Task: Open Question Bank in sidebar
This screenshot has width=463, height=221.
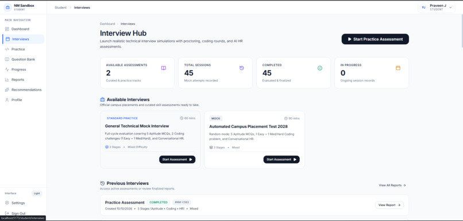Action: pyautogui.click(x=24, y=59)
